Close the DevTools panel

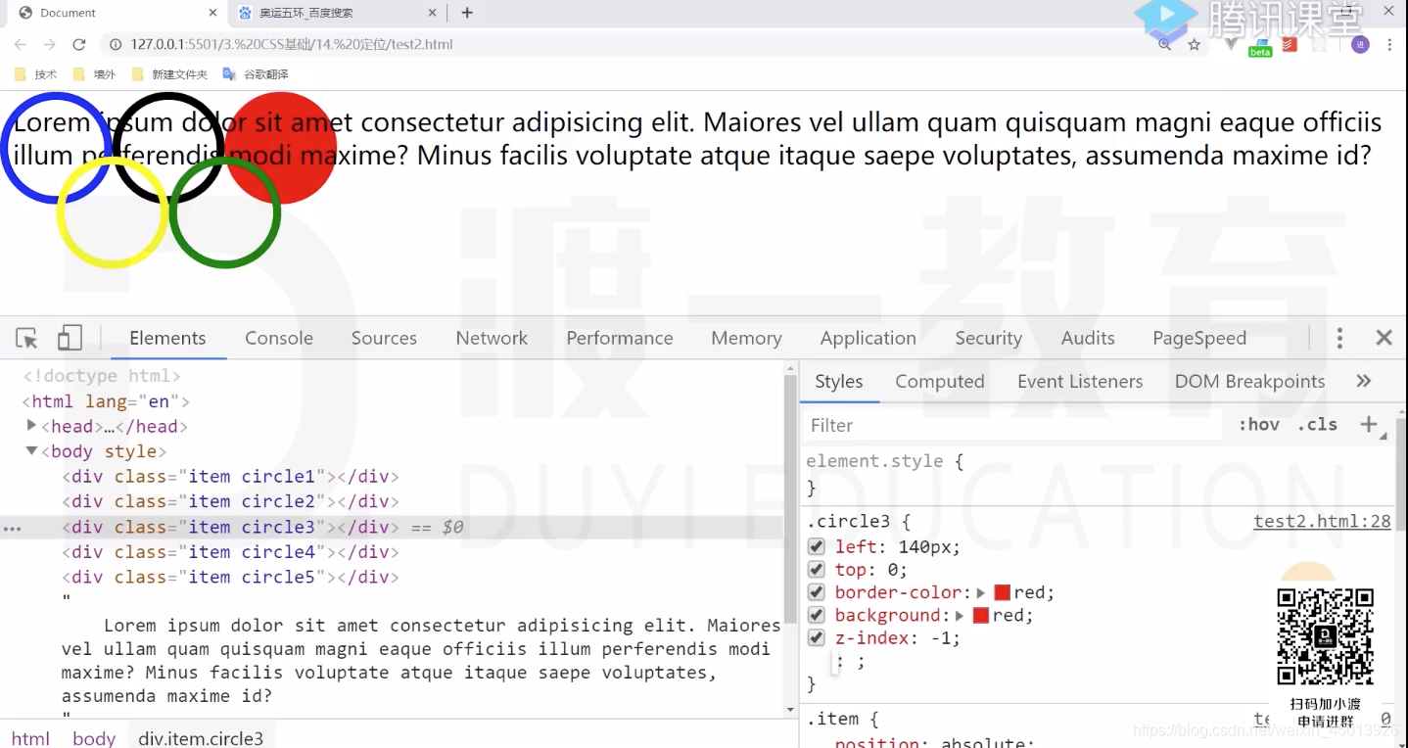pyautogui.click(x=1384, y=338)
